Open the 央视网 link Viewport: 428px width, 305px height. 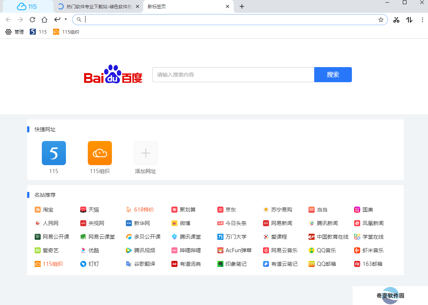92,223
